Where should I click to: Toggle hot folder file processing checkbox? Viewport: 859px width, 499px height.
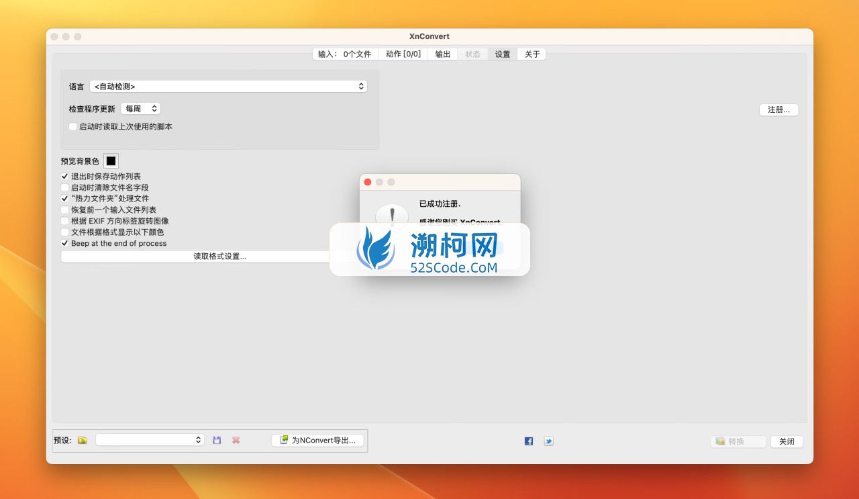pos(65,199)
